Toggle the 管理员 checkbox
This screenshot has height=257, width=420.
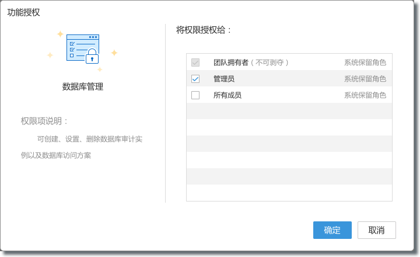[195, 79]
